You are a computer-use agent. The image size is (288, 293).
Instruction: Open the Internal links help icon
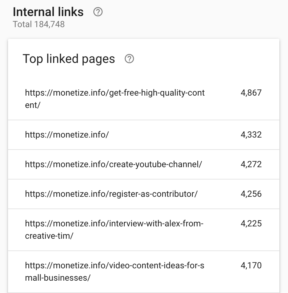coord(98,12)
